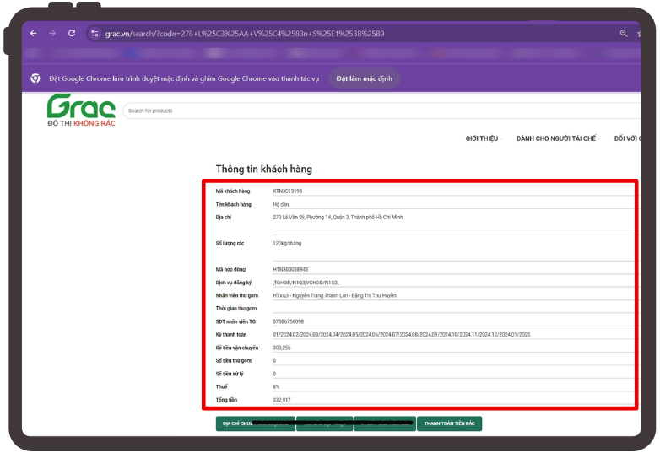
Task: Click the browser back arrow
Action: pos(33,34)
